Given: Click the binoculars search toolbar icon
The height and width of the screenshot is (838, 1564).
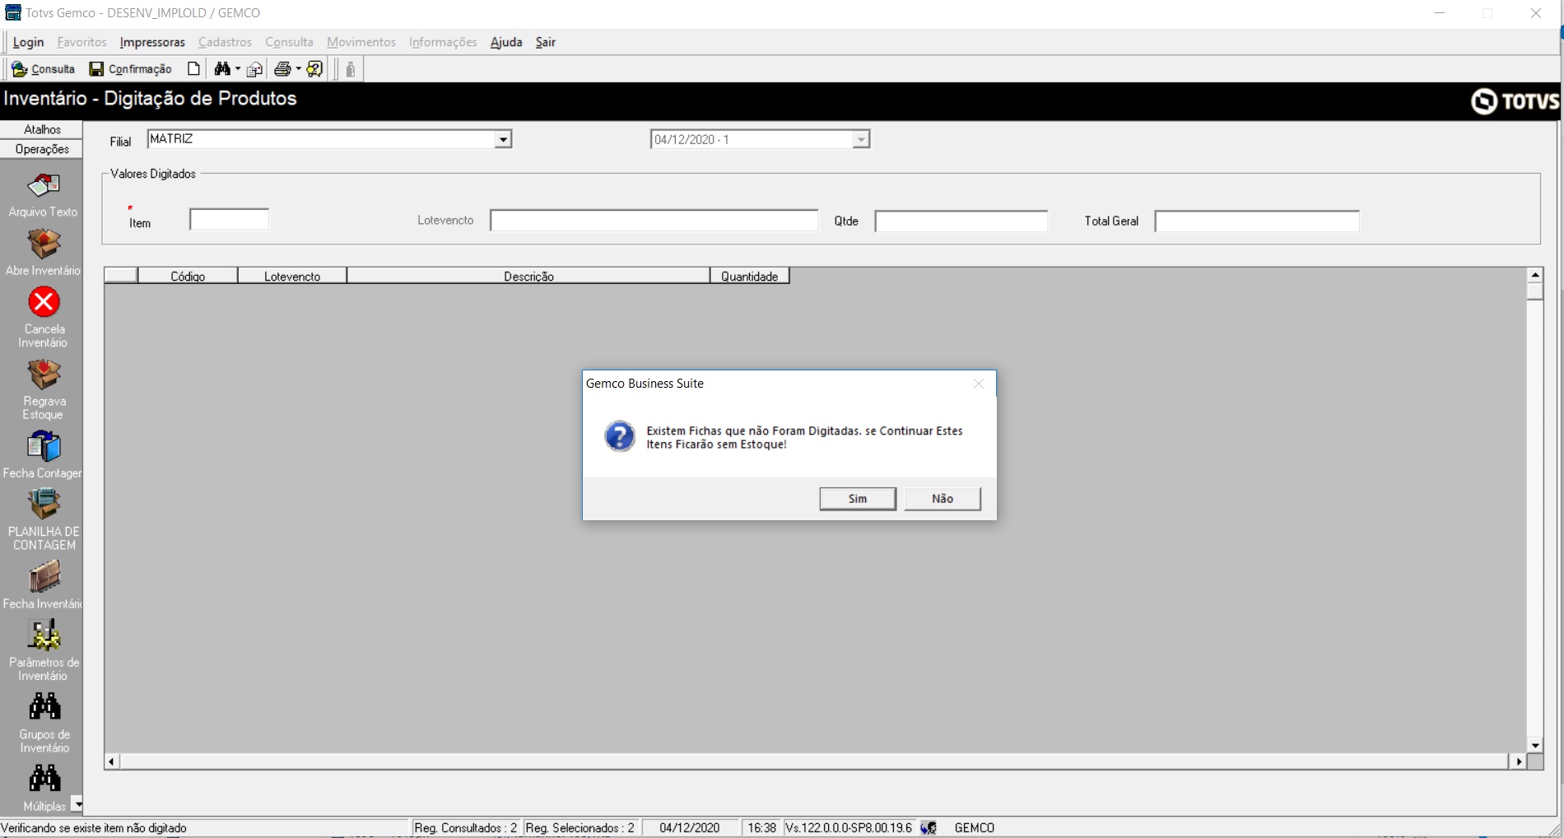Looking at the screenshot, I should point(222,69).
